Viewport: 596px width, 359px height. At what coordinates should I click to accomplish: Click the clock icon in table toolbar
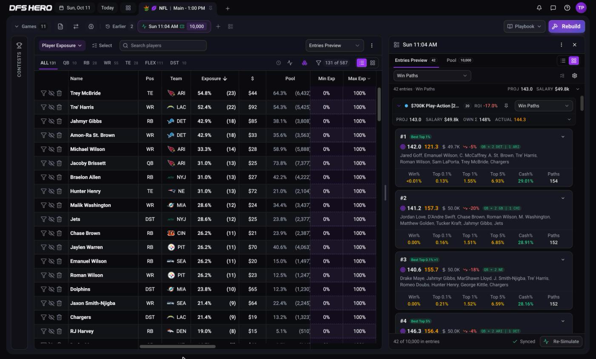tap(278, 63)
